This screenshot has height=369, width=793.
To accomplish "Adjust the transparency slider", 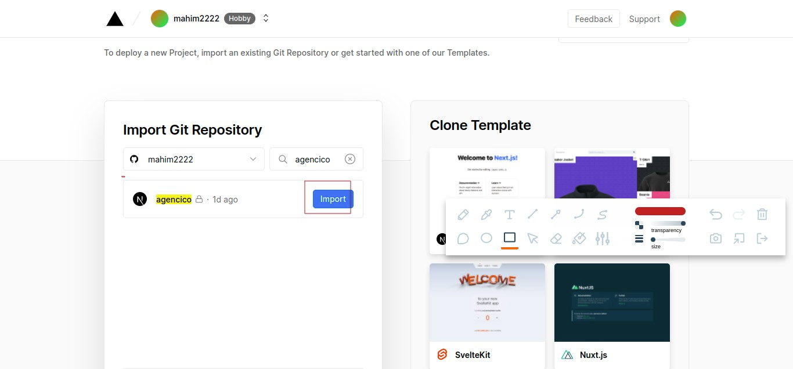I will tap(668, 223).
